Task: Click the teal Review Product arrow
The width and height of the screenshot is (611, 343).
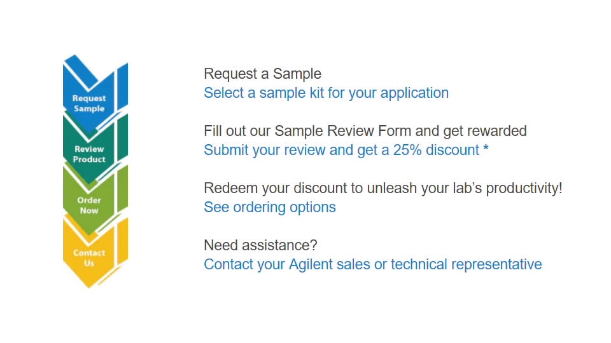Action: coord(89,154)
